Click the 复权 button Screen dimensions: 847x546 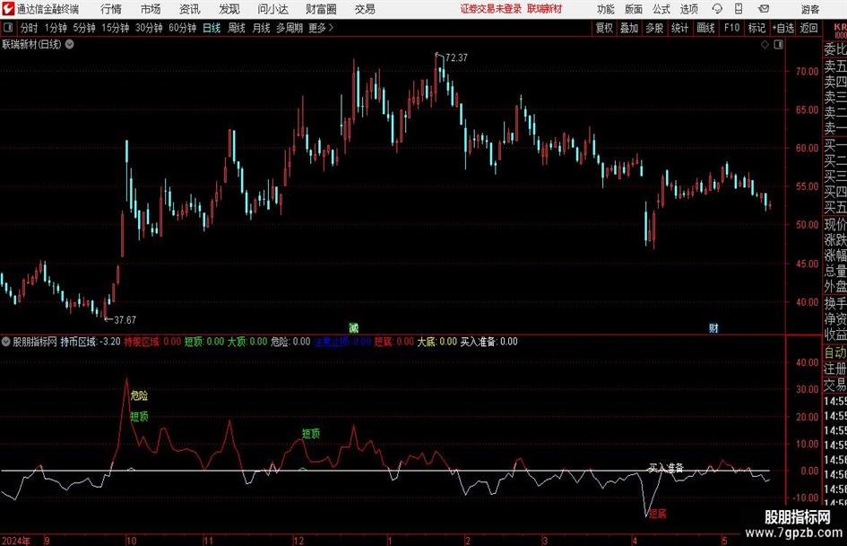point(604,28)
